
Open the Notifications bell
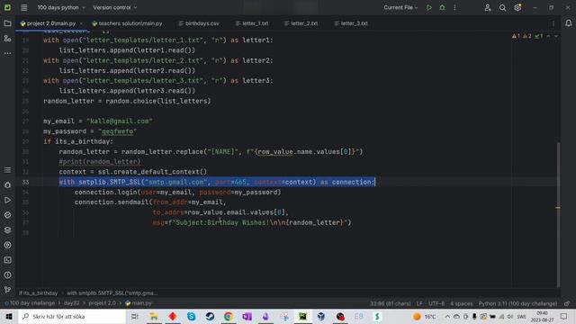point(568,23)
